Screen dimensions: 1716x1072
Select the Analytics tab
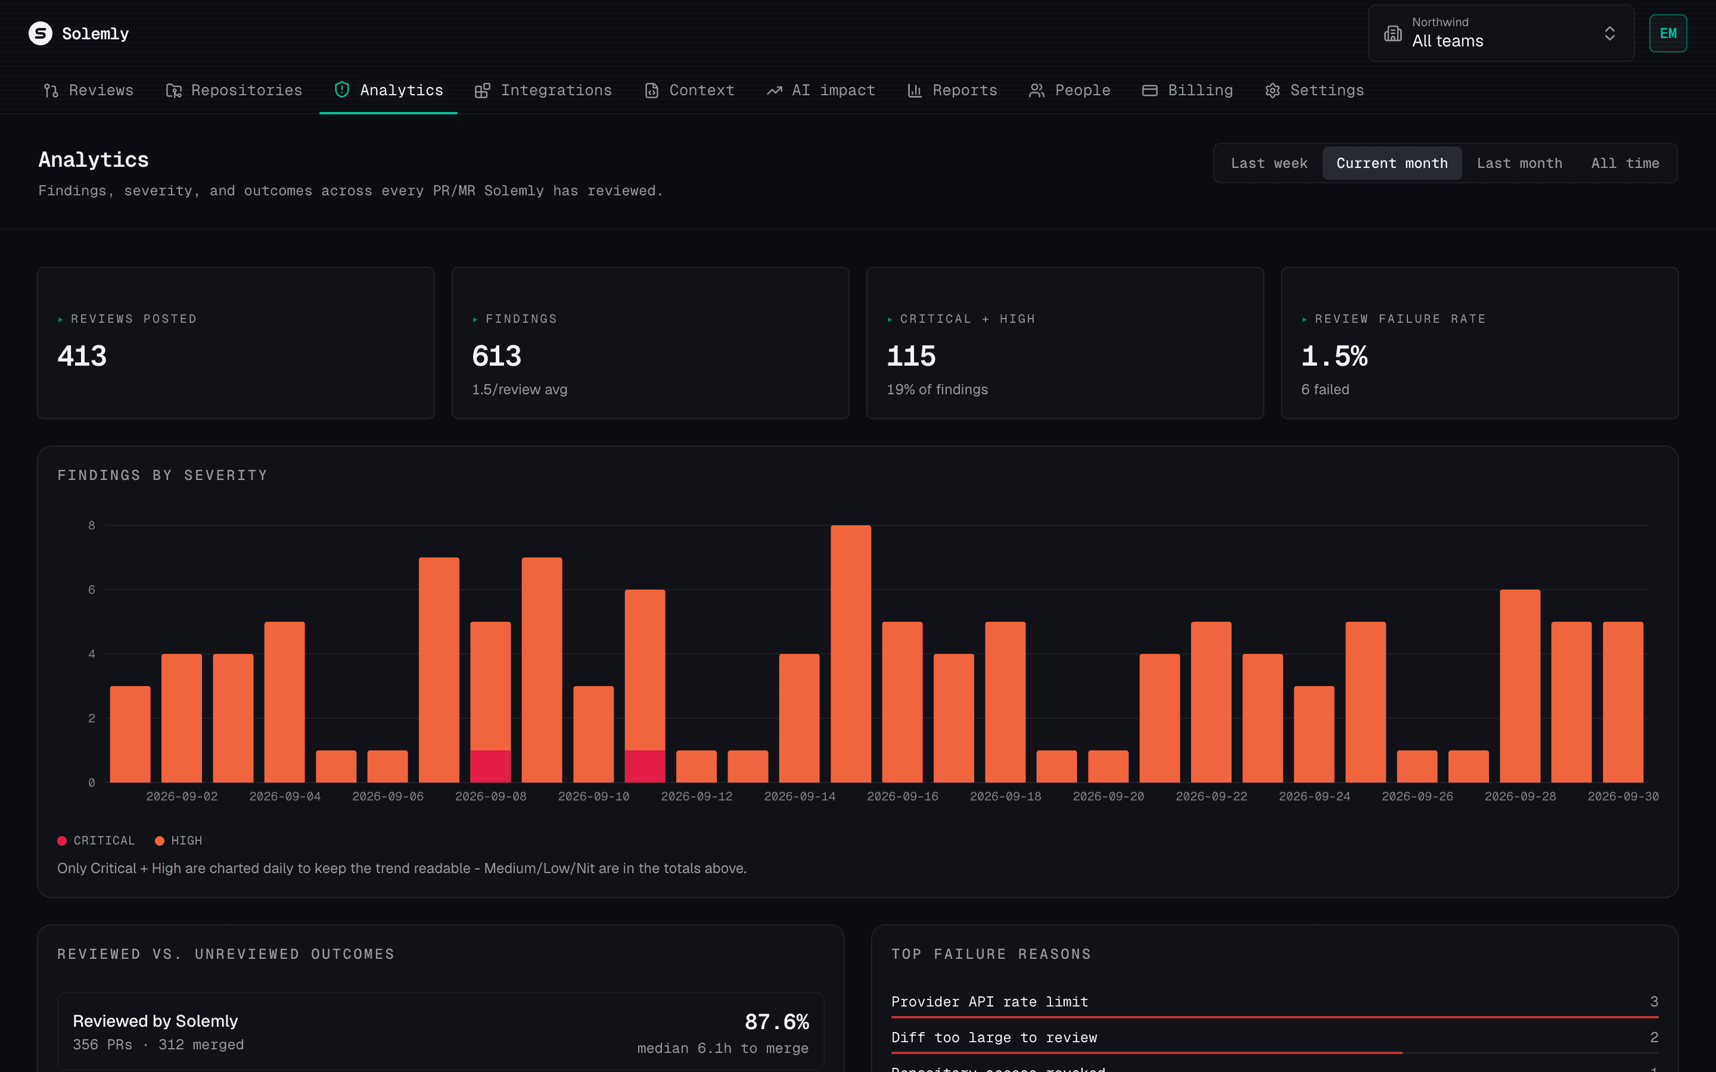[x=388, y=91]
